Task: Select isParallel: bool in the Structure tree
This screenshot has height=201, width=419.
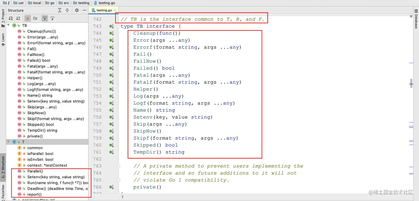Action: click(40, 154)
